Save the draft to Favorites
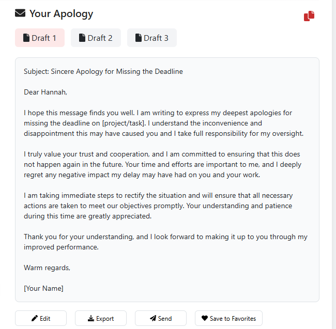Screen dimensions: 336x329 pyautogui.click(x=228, y=318)
